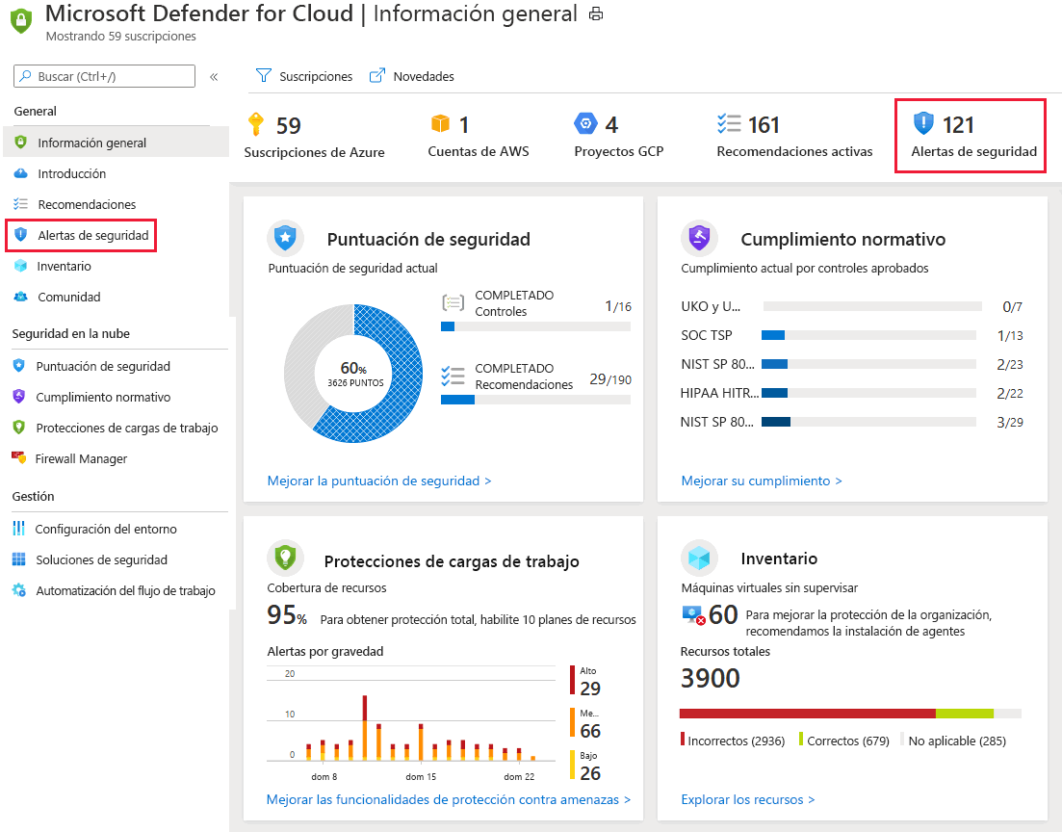Click the Controles completed progress bar
Viewport: 1062px width, 832px height.
[x=535, y=325]
